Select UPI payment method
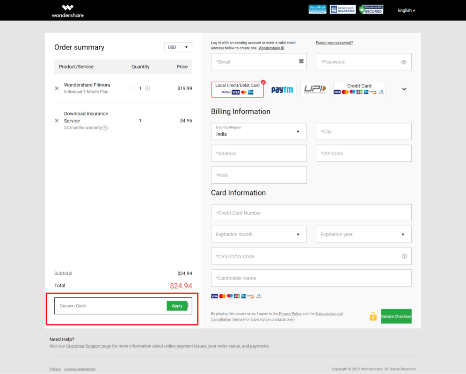This screenshot has width=466, height=374. pyautogui.click(x=315, y=89)
